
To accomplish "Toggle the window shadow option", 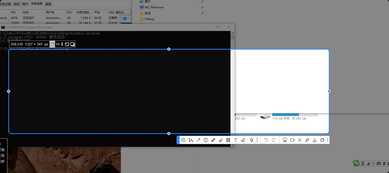I will pyautogui.click(x=72, y=44).
